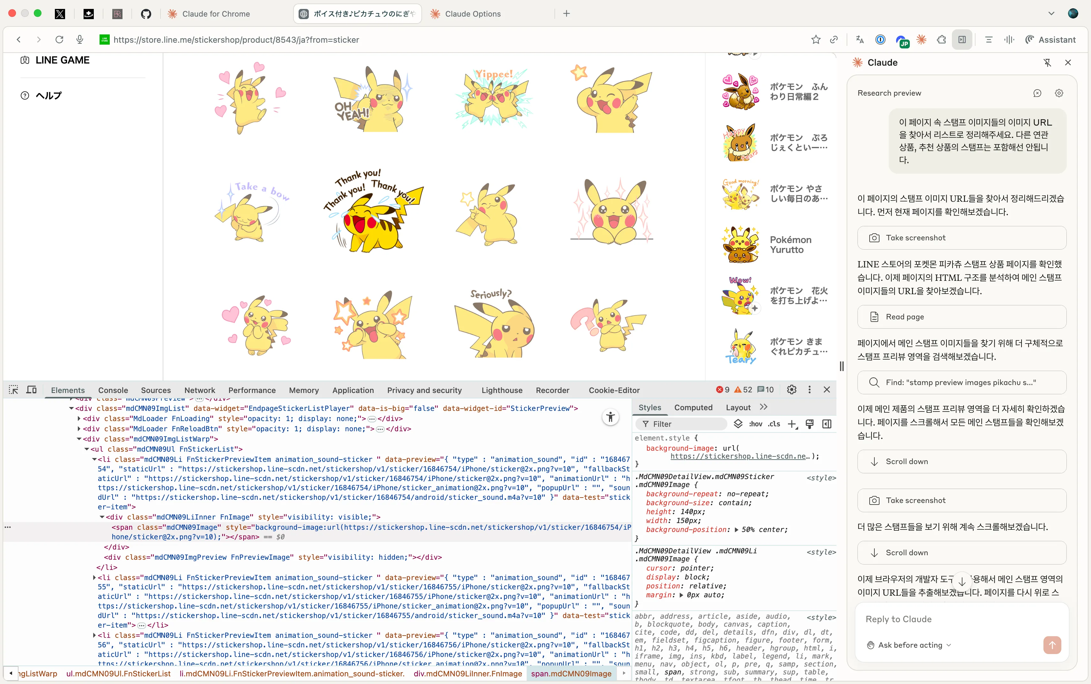Switch to the Network tab
Image resolution: width=1091 pixels, height=684 pixels.
point(200,390)
